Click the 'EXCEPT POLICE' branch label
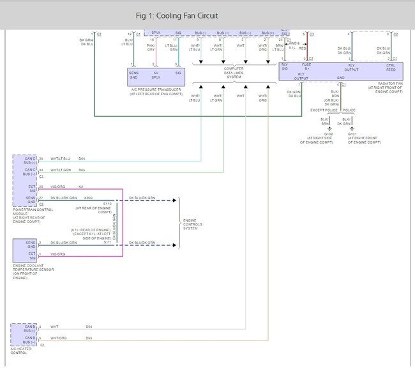Screen dimensions: 415x375 pyautogui.click(x=324, y=110)
